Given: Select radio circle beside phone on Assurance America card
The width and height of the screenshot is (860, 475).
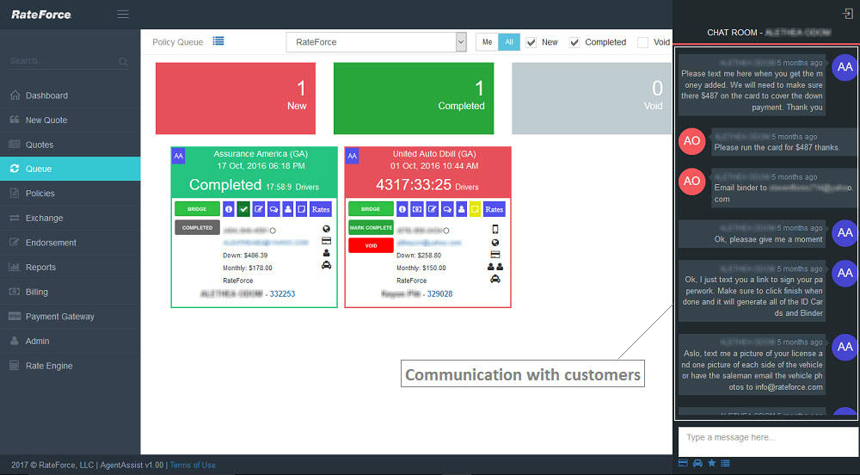Looking at the screenshot, I should coord(273,231).
